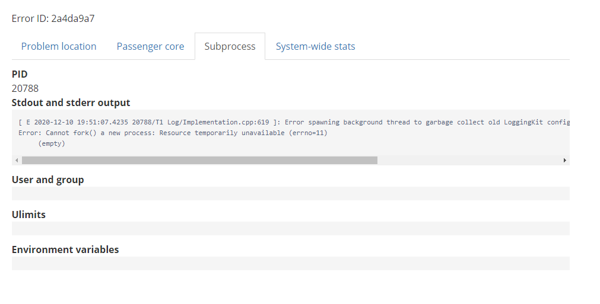
Task: Click the empty scrollbar track right of thumb
Action: 469,161
